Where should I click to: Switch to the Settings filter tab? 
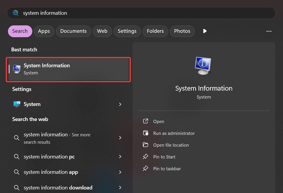[x=127, y=31]
